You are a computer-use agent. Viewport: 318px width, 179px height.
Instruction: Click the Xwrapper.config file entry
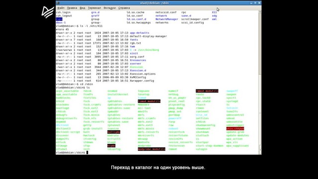coord(142,81)
